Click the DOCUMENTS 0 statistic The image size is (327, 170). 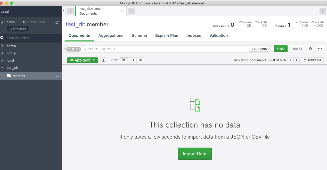tap(223, 25)
